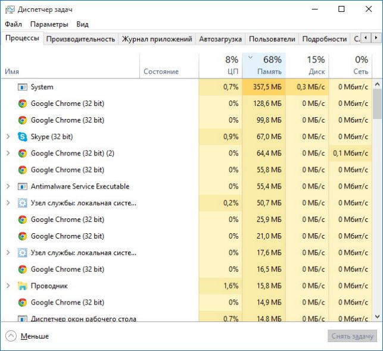Viewport: 383px width, 351px height.
Task: Switch to the Пользователи tab
Action: [272, 39]
